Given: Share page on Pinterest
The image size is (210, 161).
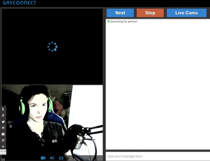Looking at the screenshot, I should coord(3,141).
